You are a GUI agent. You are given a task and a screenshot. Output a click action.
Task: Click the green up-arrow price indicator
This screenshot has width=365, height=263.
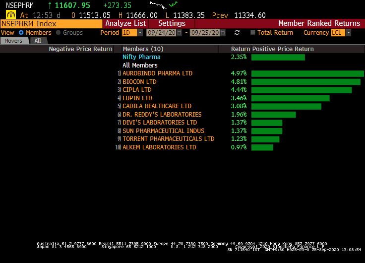pos(50,5)
